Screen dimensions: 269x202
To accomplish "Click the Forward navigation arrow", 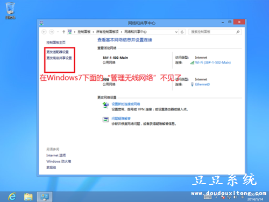I will click(52, 32).
